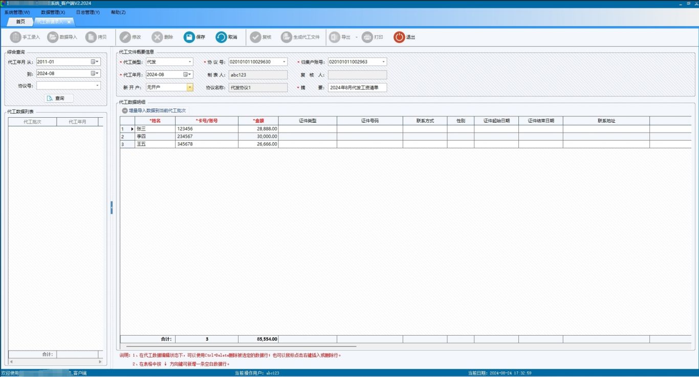Switch to the 首页 tab
This screenshot has height=377, width=699.
point(20,22)
